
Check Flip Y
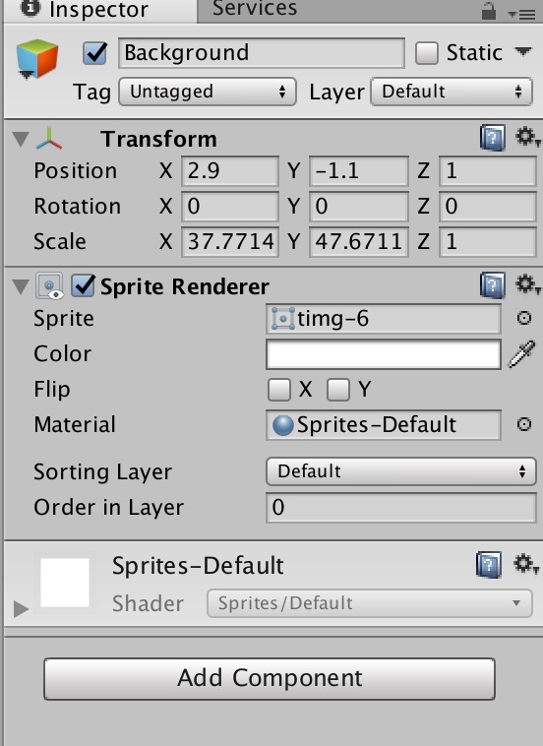click(338, 390)
